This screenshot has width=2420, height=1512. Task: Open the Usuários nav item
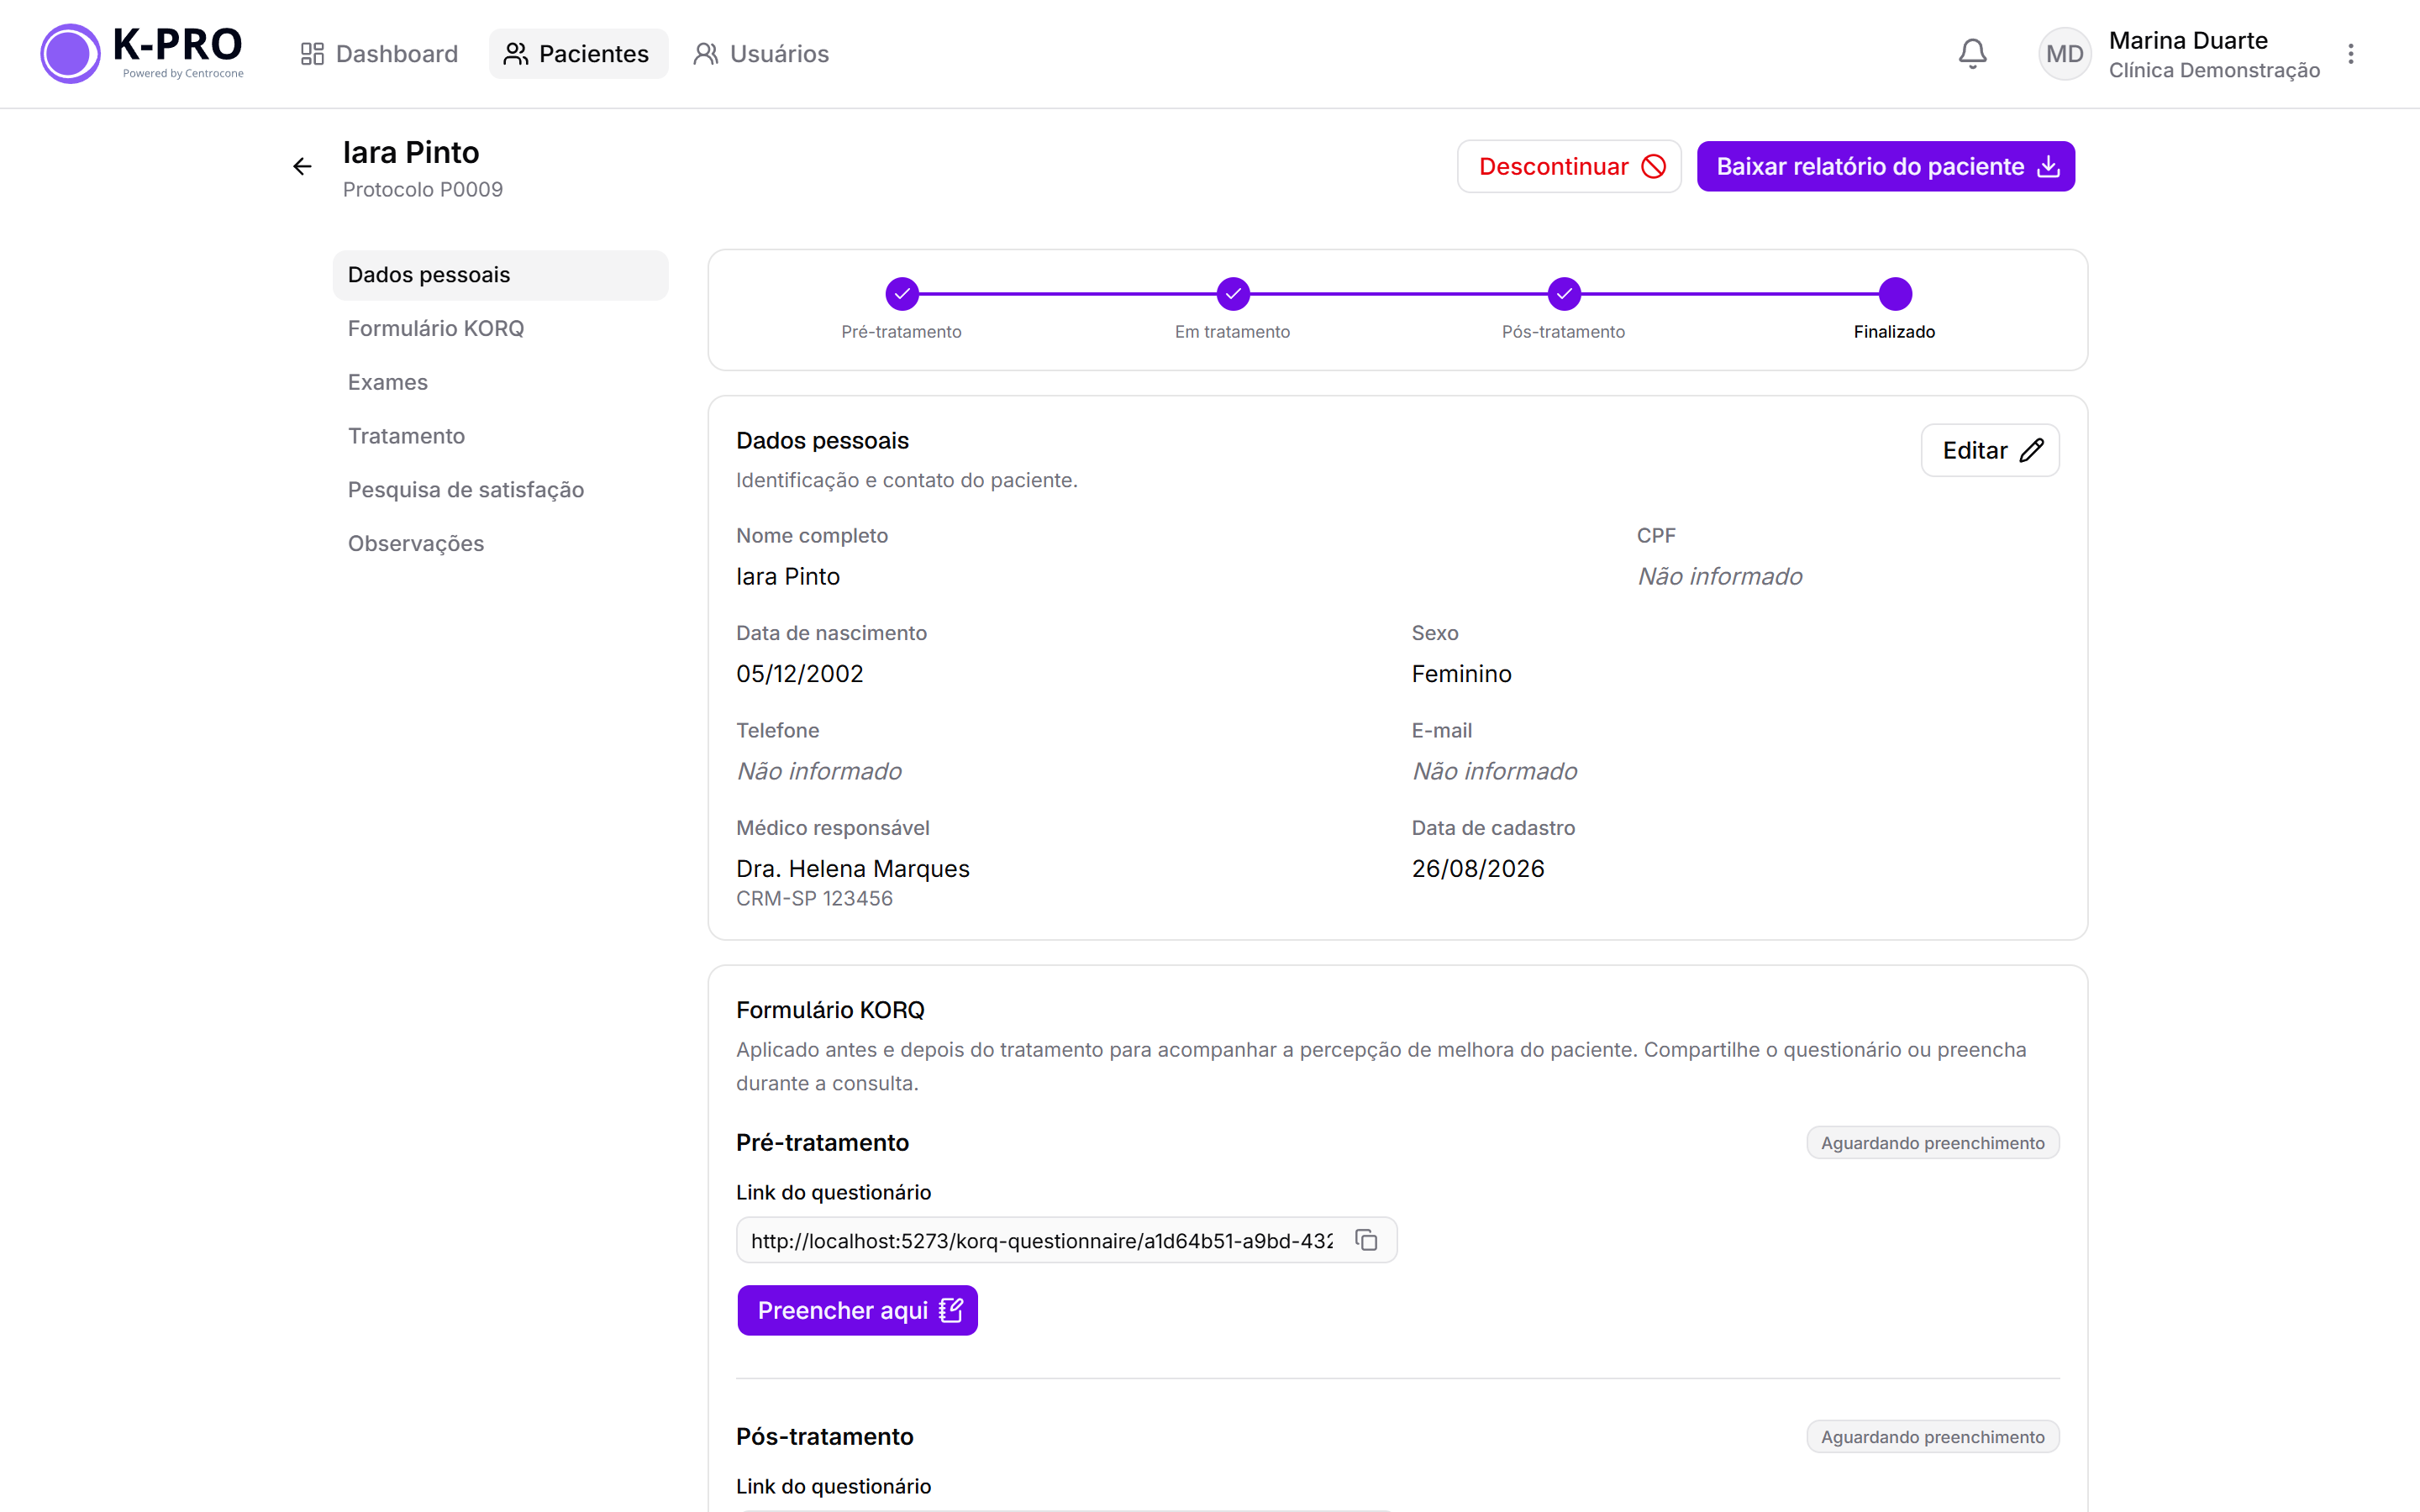tap(762, 54)
